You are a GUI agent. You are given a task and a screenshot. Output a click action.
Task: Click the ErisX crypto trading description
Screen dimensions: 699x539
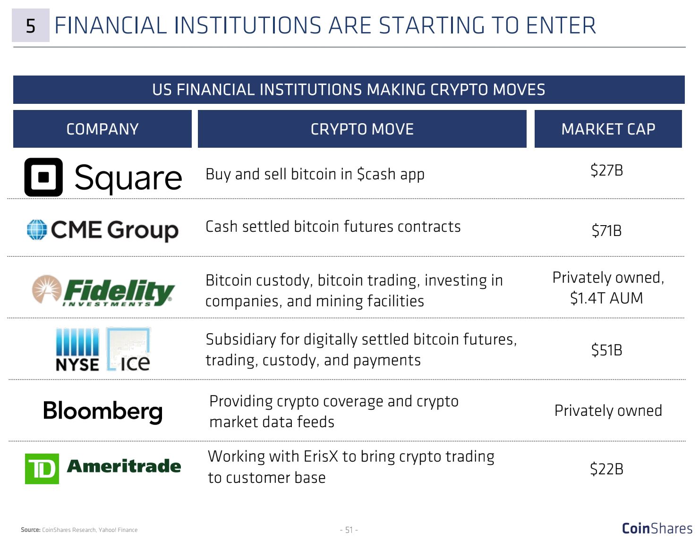[351, 467]
